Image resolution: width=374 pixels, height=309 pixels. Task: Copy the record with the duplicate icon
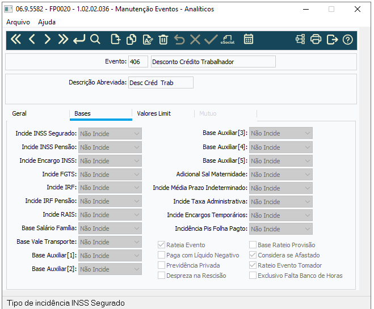tap(132, 39)
